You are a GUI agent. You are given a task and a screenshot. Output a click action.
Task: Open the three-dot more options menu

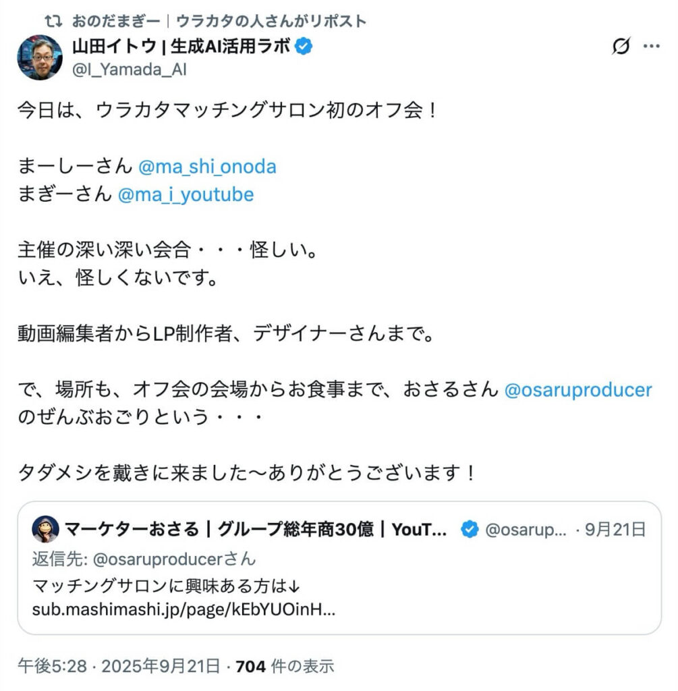click(x=651, y=47)
